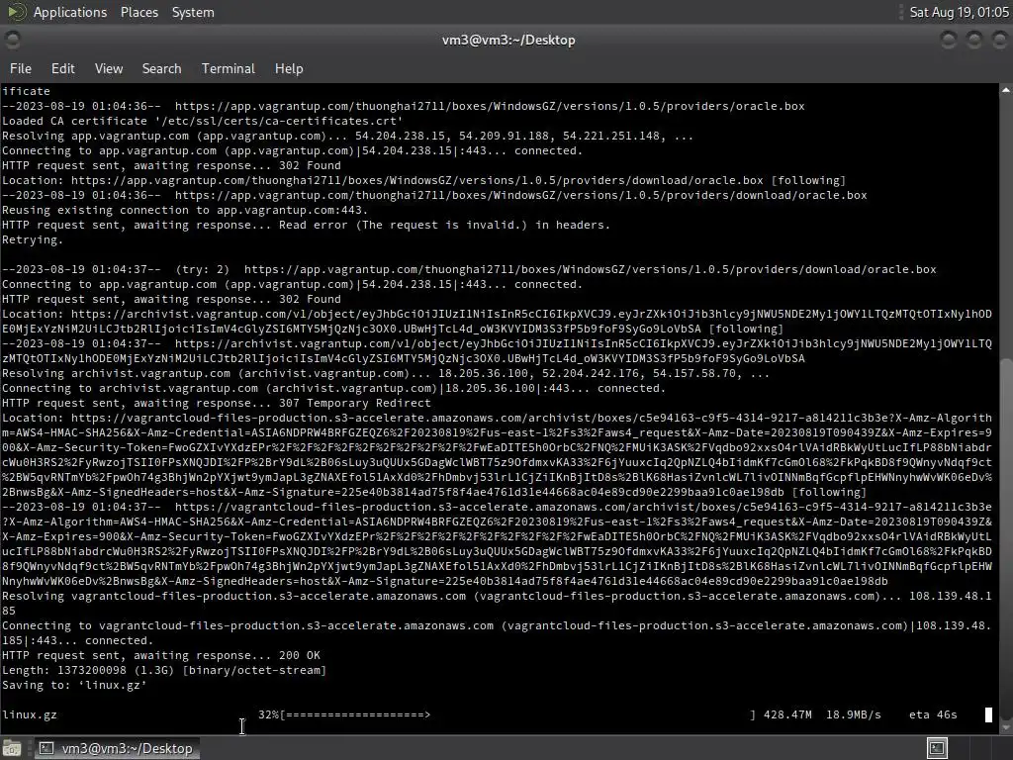Screen dimensions: 1013x760
Task: Open the System menu
Action: point(193,12)
